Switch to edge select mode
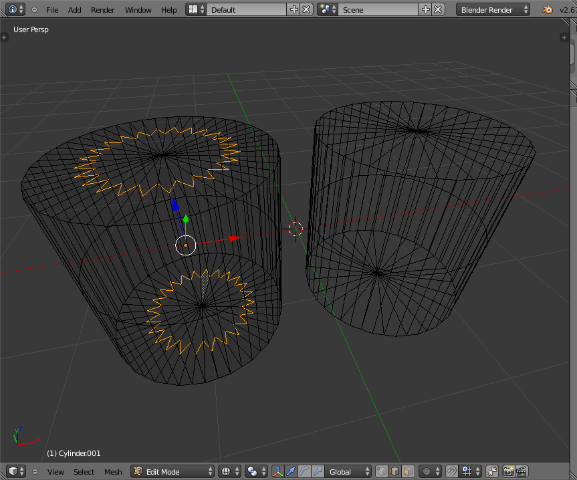Screen dimensions: 577x480 point(394,471)
